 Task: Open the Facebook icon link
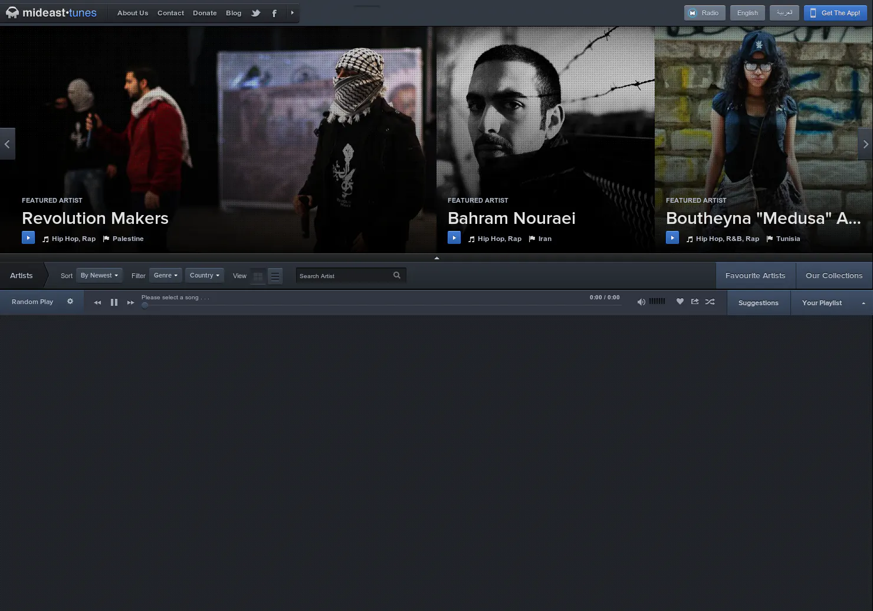coord(274,13)
